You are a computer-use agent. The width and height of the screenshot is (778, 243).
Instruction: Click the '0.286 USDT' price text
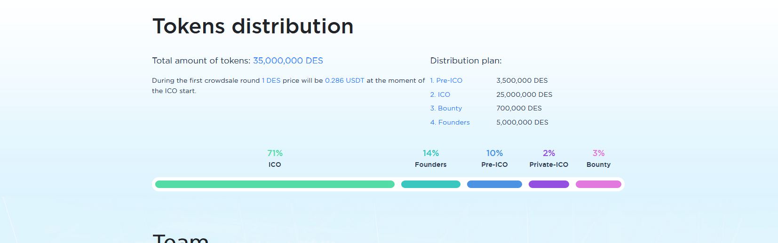pos(345,80)
